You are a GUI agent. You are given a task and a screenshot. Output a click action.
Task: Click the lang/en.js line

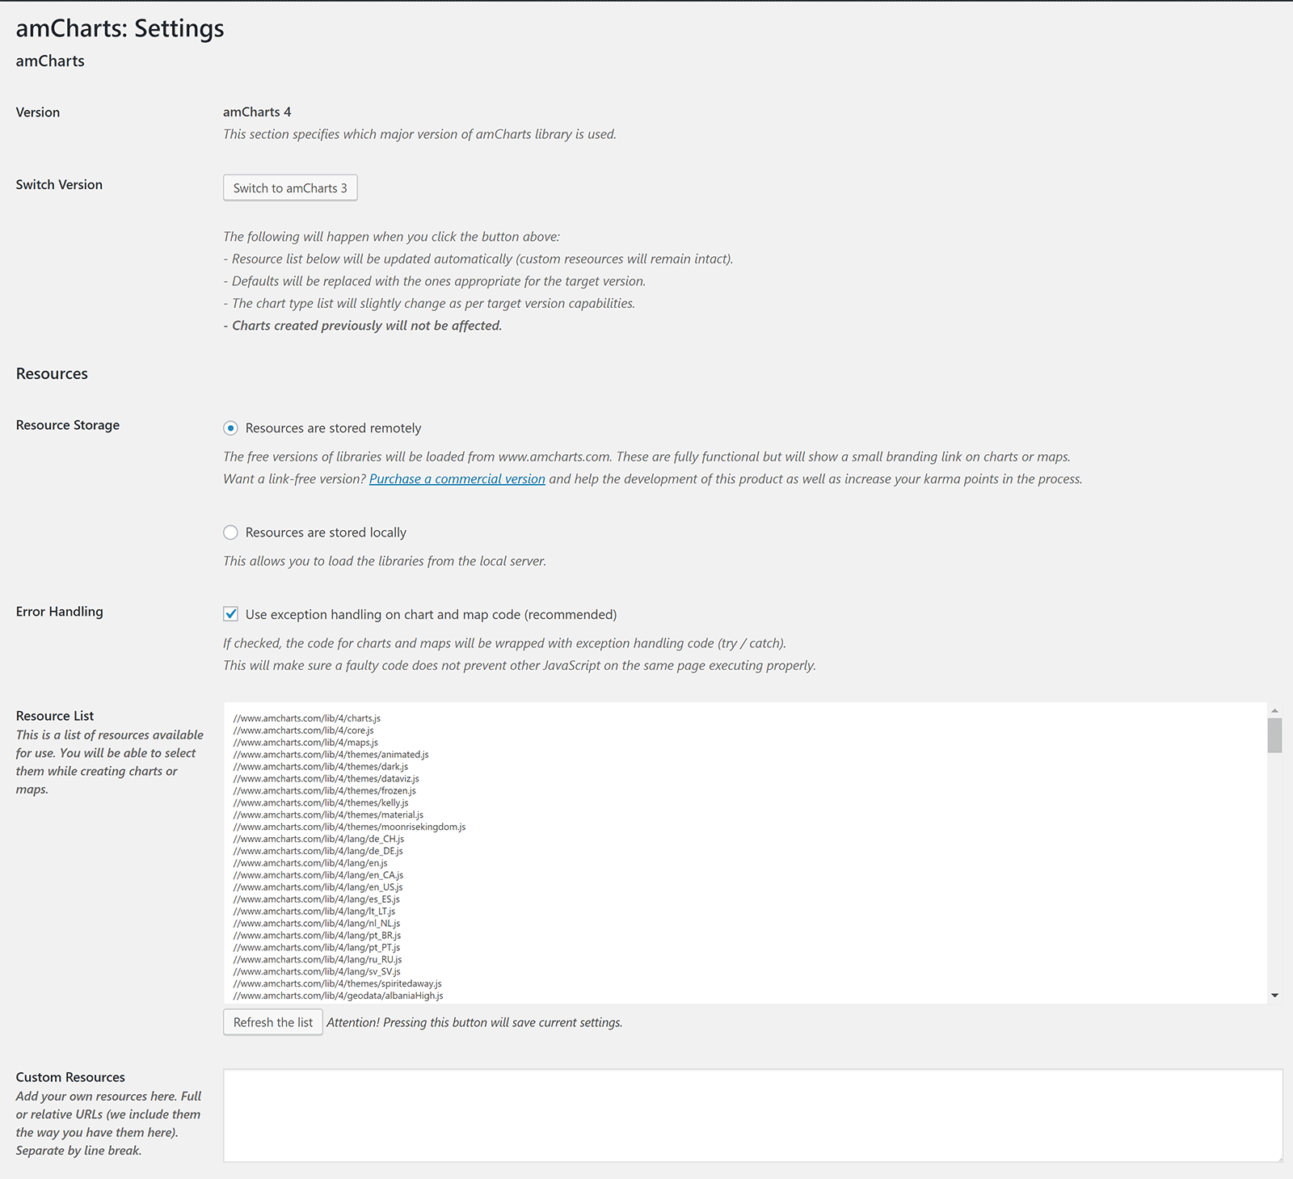click(x=310, y=864)
